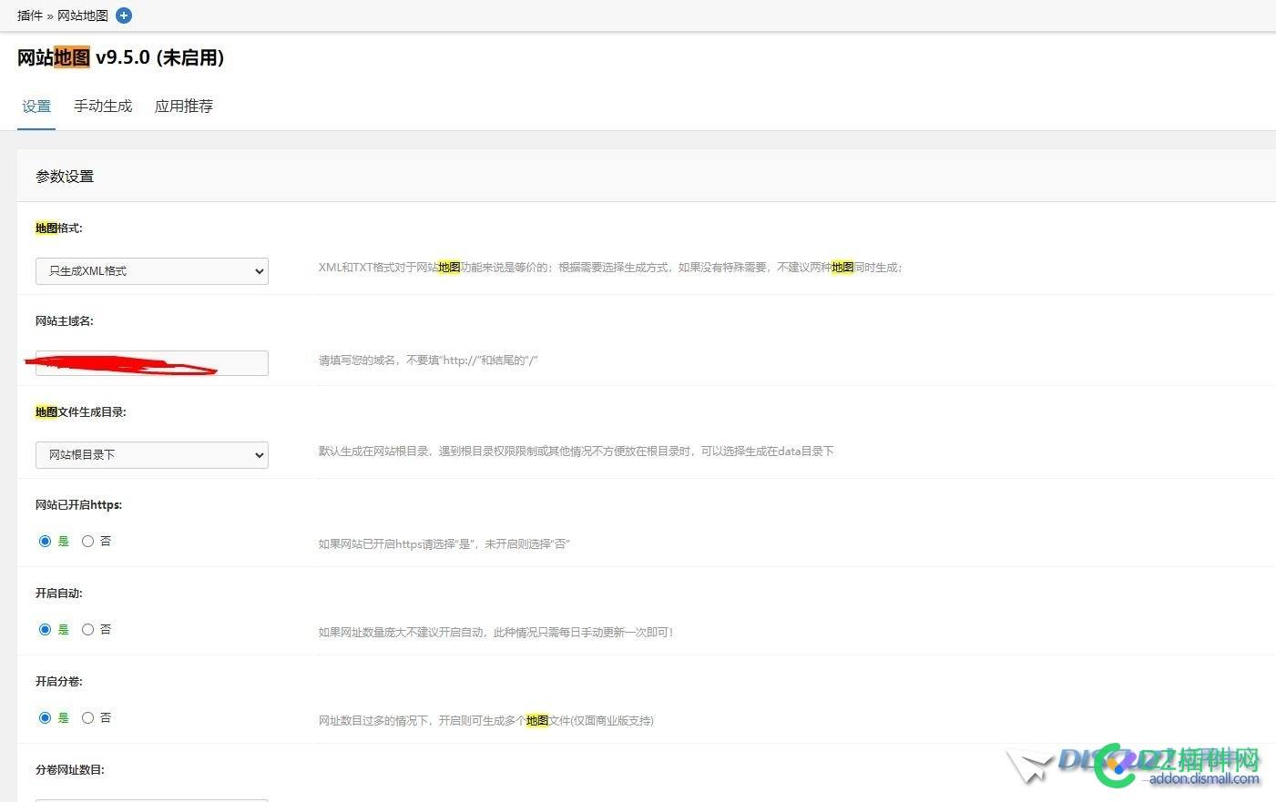Click the 网站地图 v9.5.0 (未启用) heading
This screenshot has height=802, width=1276.
tap(120, 57)
